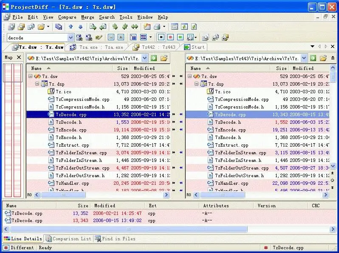This screenshot has width=339, height=253.
Task: Click the expand all plus toolbar button
Action: tap(121, 38)
